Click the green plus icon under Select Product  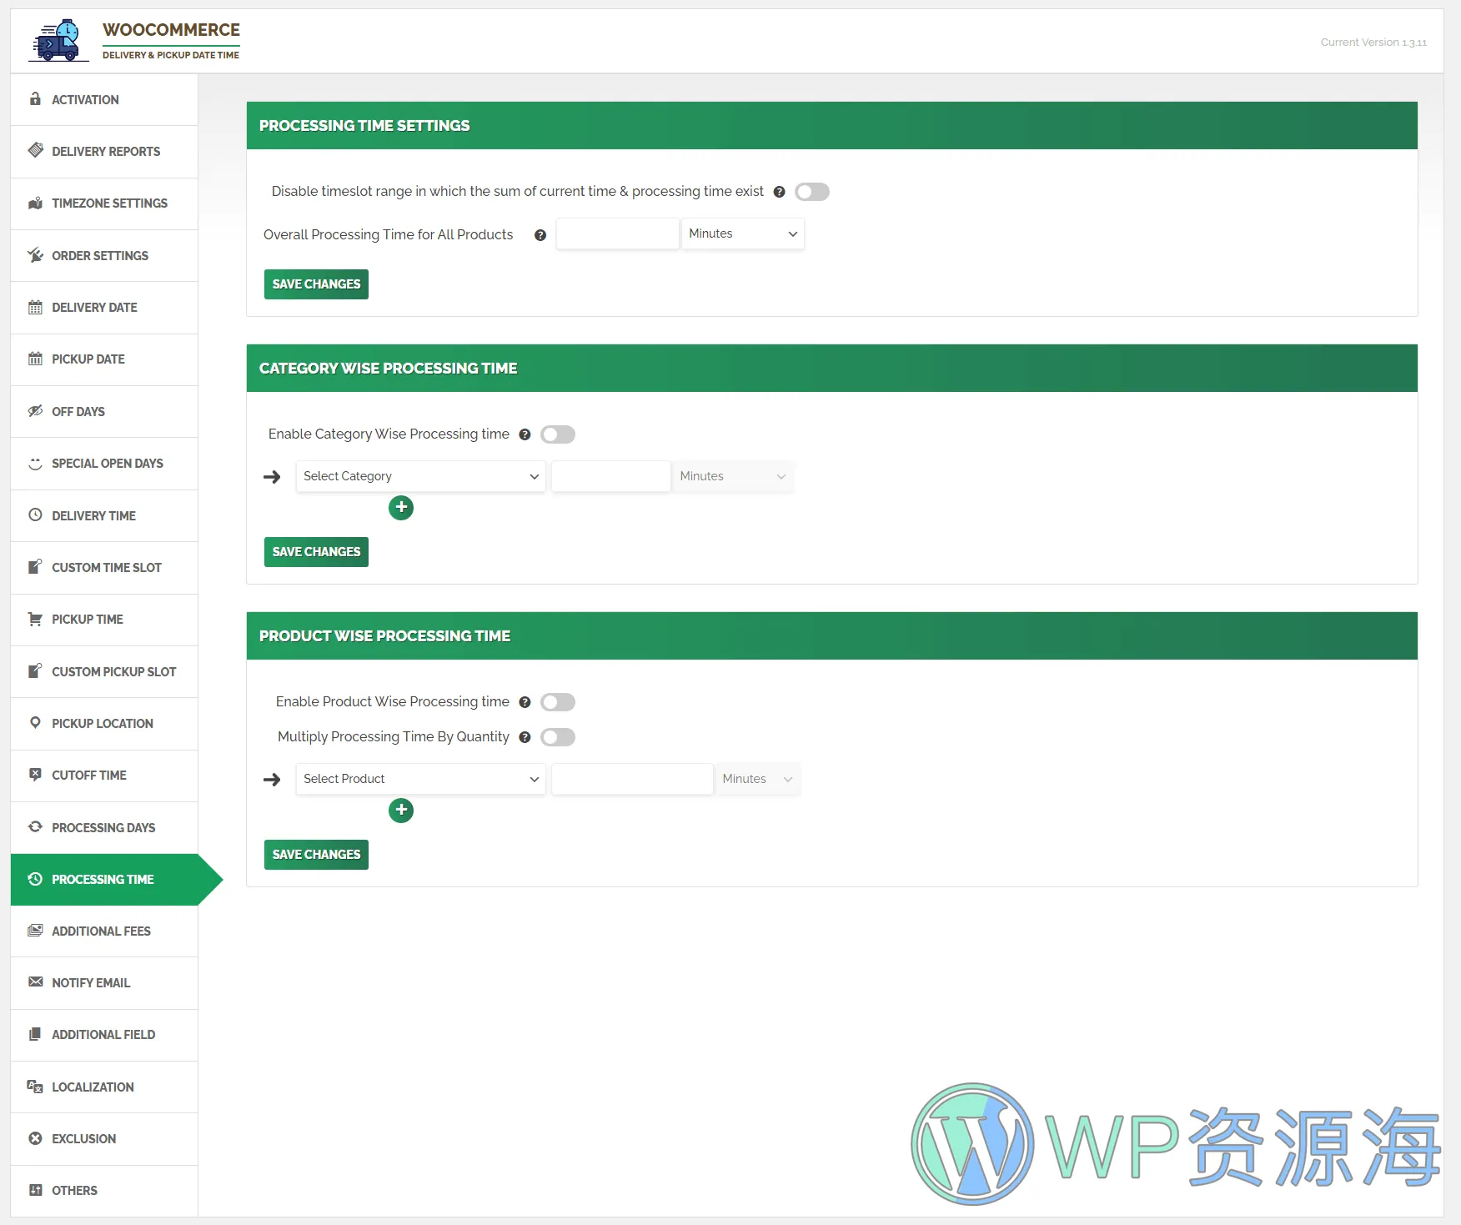(401, 811)
